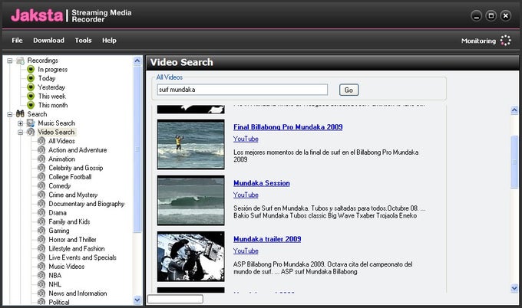Image resolution: width=522 pixels, height=308 pixels.
Task: Click the Documentary and Biography reel icon
Action: [x=41, y=204]
